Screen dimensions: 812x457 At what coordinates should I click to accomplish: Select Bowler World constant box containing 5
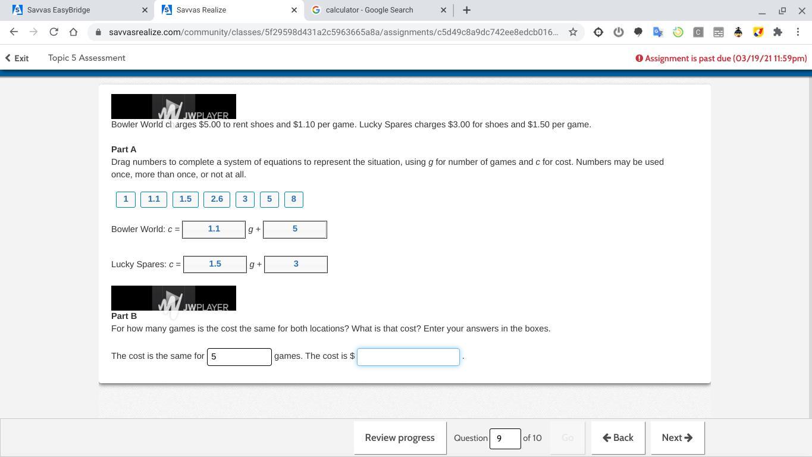[295, 230]
